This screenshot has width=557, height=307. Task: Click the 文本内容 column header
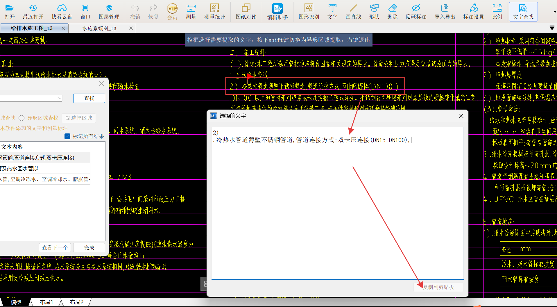tap(45, 147)
